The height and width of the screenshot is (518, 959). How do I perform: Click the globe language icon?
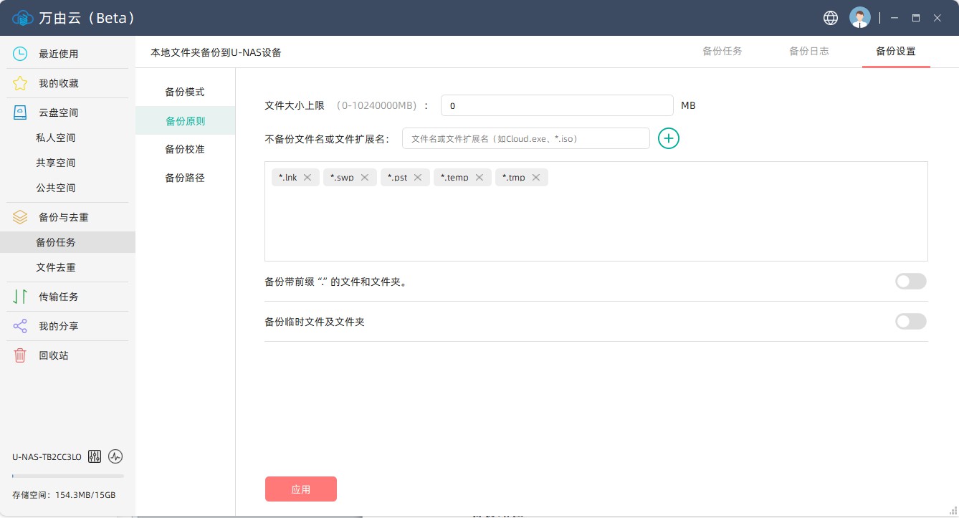[831, 18]
